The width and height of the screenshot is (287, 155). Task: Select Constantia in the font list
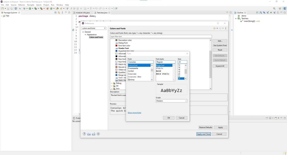coord(133,68)
